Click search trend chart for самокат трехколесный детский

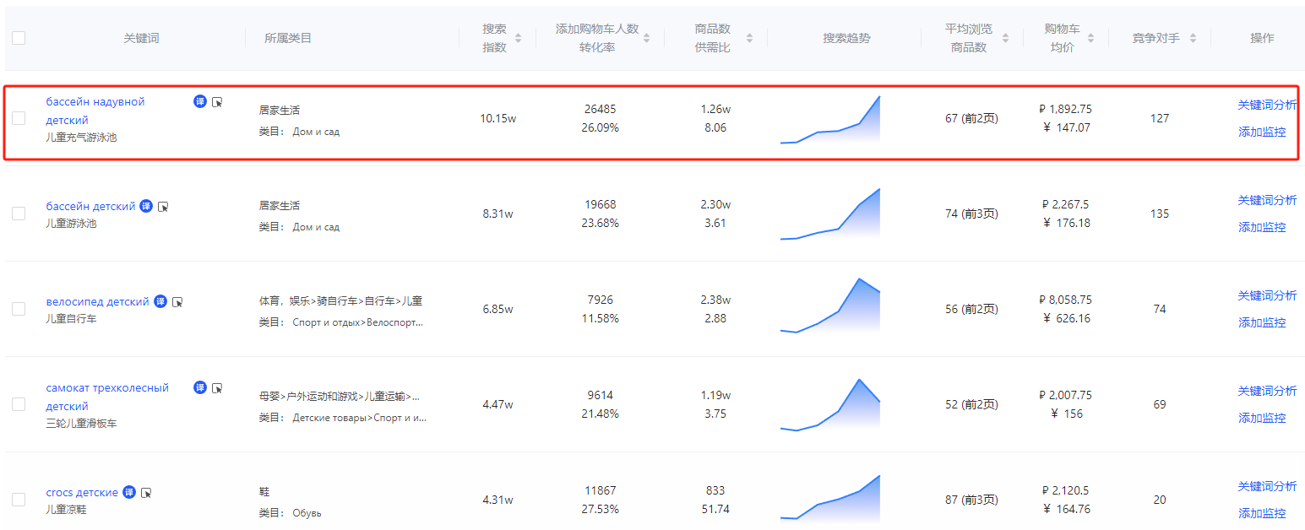830,406
